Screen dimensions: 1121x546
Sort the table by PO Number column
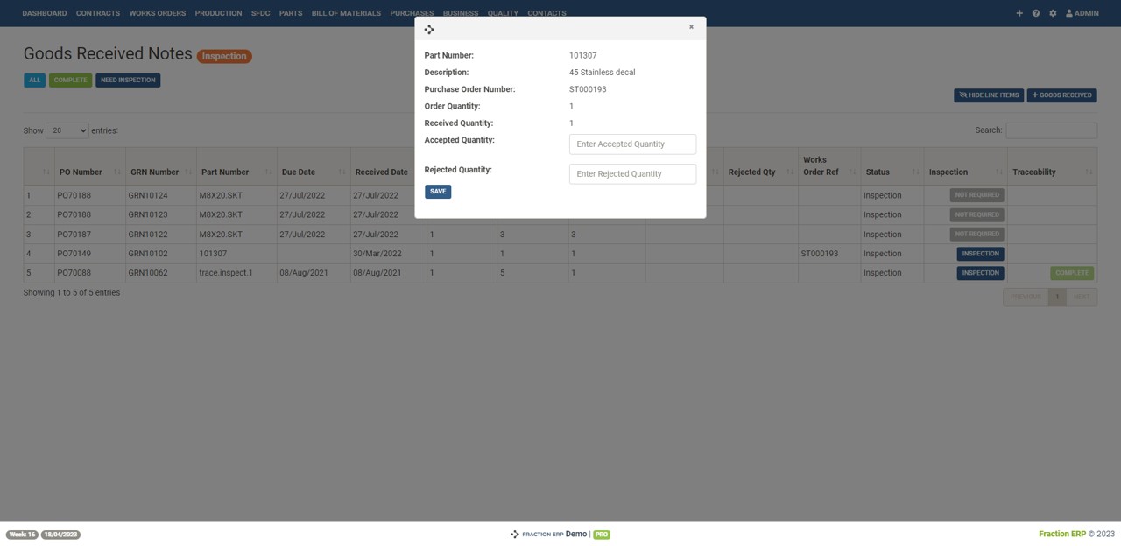[x=81, y=171]
